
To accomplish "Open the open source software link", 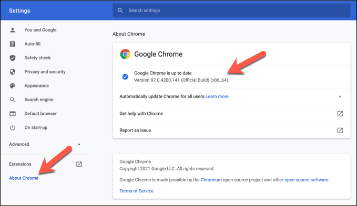I will coord(306,180).
